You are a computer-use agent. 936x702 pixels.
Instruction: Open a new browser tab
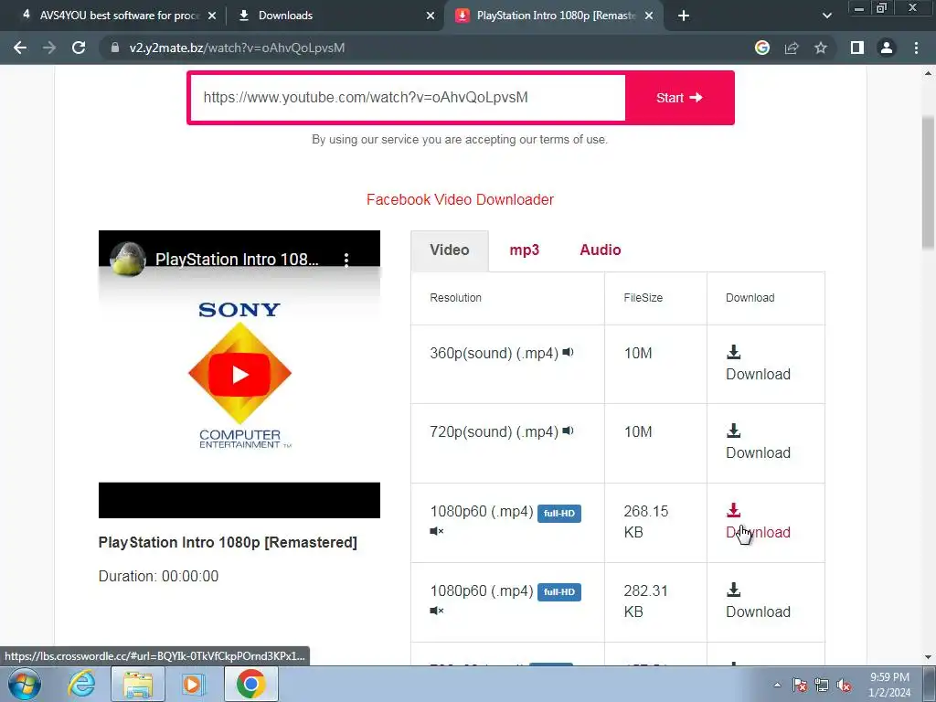point(684,16)
